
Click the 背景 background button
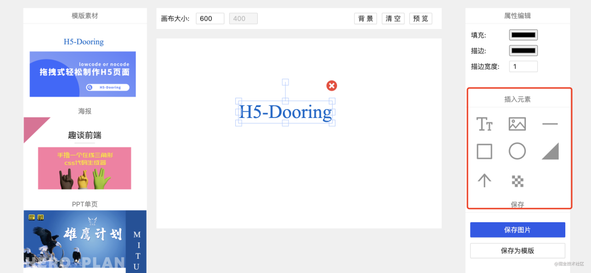point(366,19)
